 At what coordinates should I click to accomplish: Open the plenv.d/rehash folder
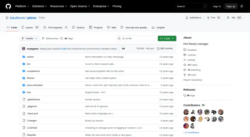pyautogui.click(x=35, y=85)
